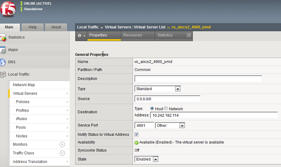Open iRules menu item

pos(40,119)
